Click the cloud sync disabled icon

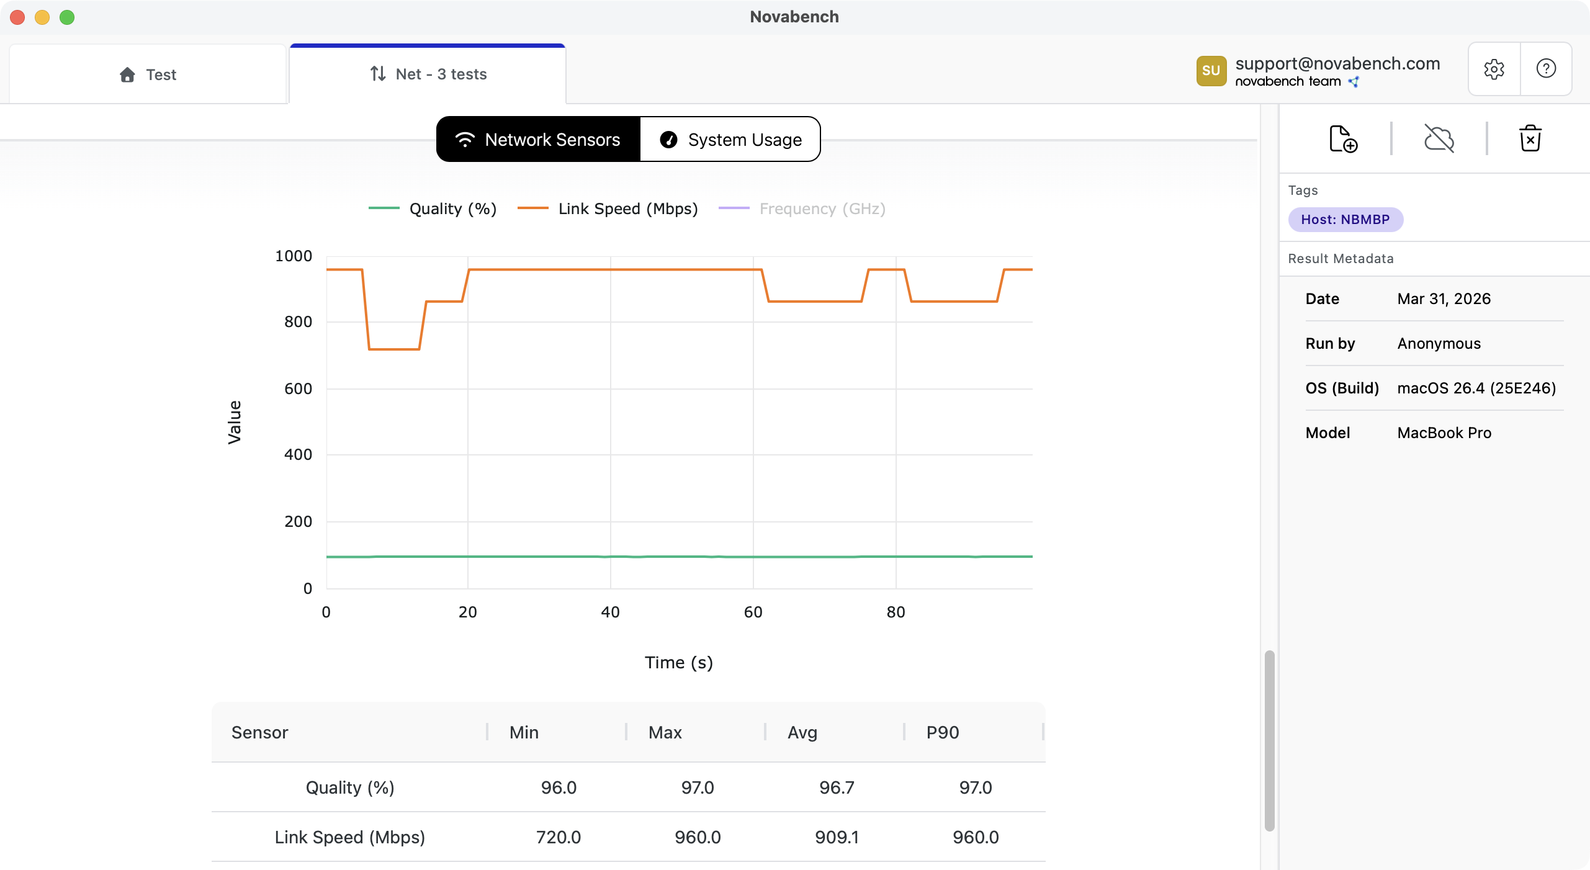click(x=1439, y=138)
